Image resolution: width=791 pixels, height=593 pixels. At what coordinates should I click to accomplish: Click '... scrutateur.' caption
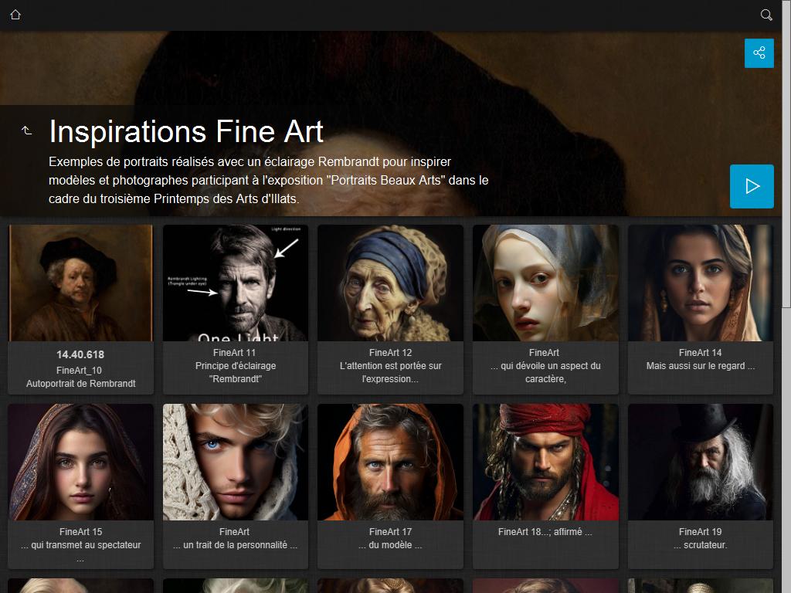coord(700,544)
